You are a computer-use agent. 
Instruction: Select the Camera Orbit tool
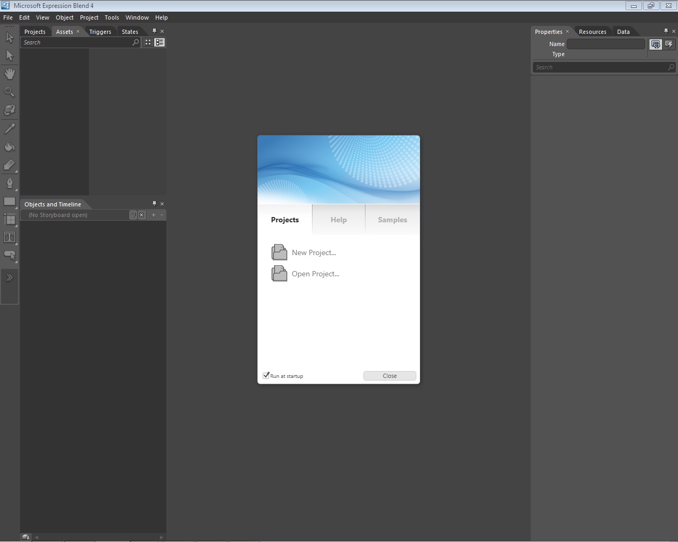10,110
